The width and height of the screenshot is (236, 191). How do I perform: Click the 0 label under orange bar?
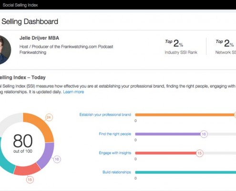click(135, 121)
